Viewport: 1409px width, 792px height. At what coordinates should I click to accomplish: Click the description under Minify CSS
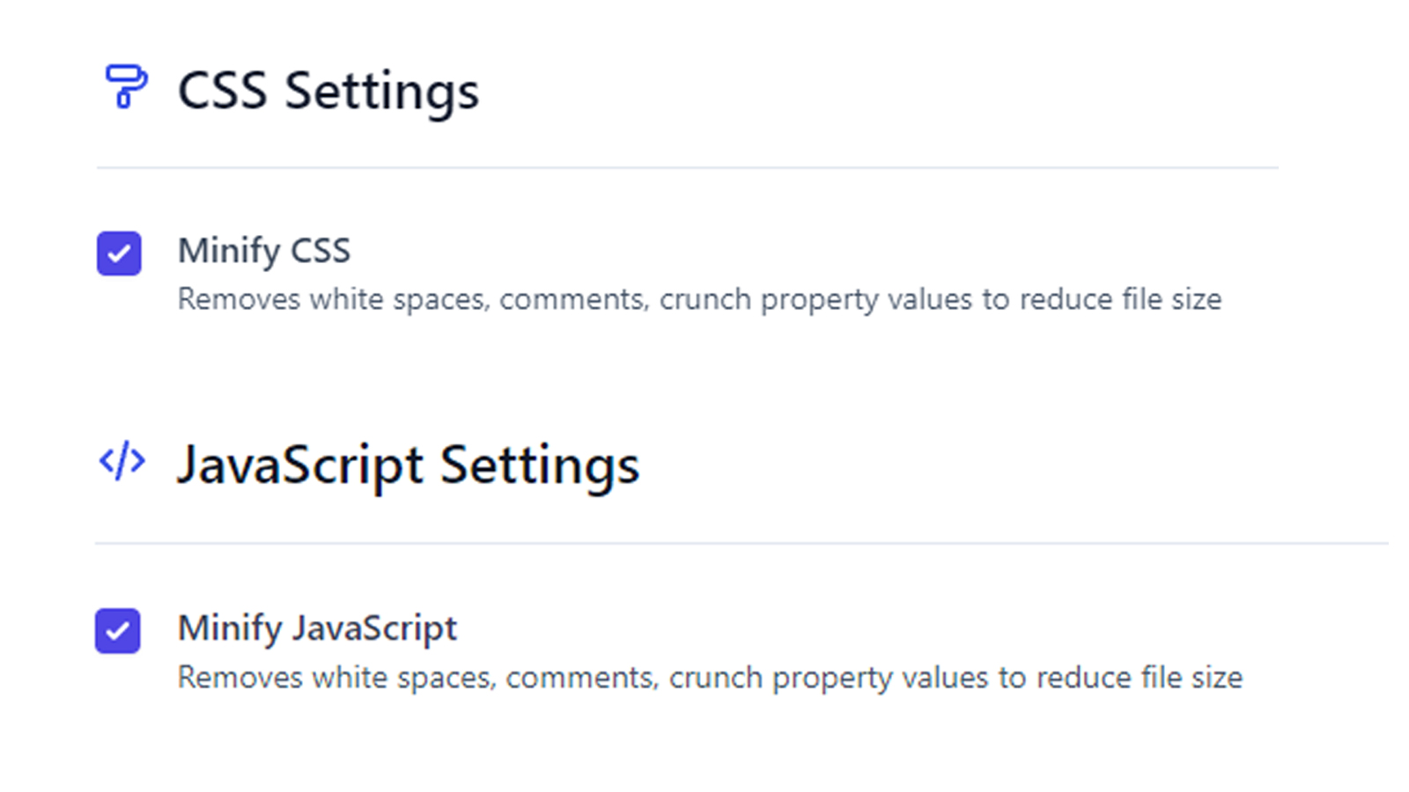click(x=699, y=300)
